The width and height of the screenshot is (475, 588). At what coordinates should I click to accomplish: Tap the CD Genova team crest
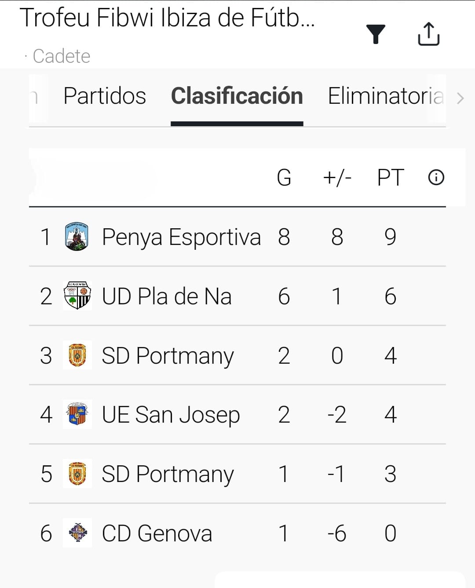[77, 533]
